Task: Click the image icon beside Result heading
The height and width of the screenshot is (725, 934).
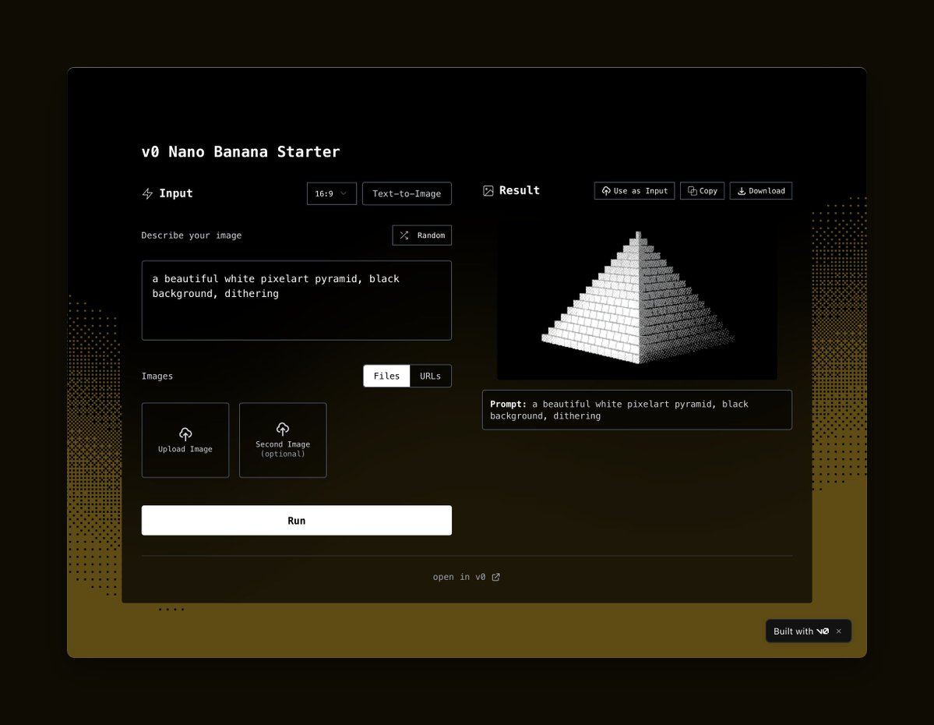Action: pos(488,190)
